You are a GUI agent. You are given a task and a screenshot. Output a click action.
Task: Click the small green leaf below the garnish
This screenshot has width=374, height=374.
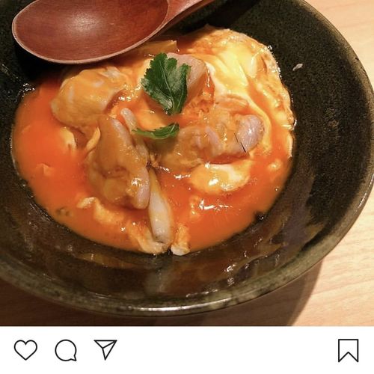(158, 132)
